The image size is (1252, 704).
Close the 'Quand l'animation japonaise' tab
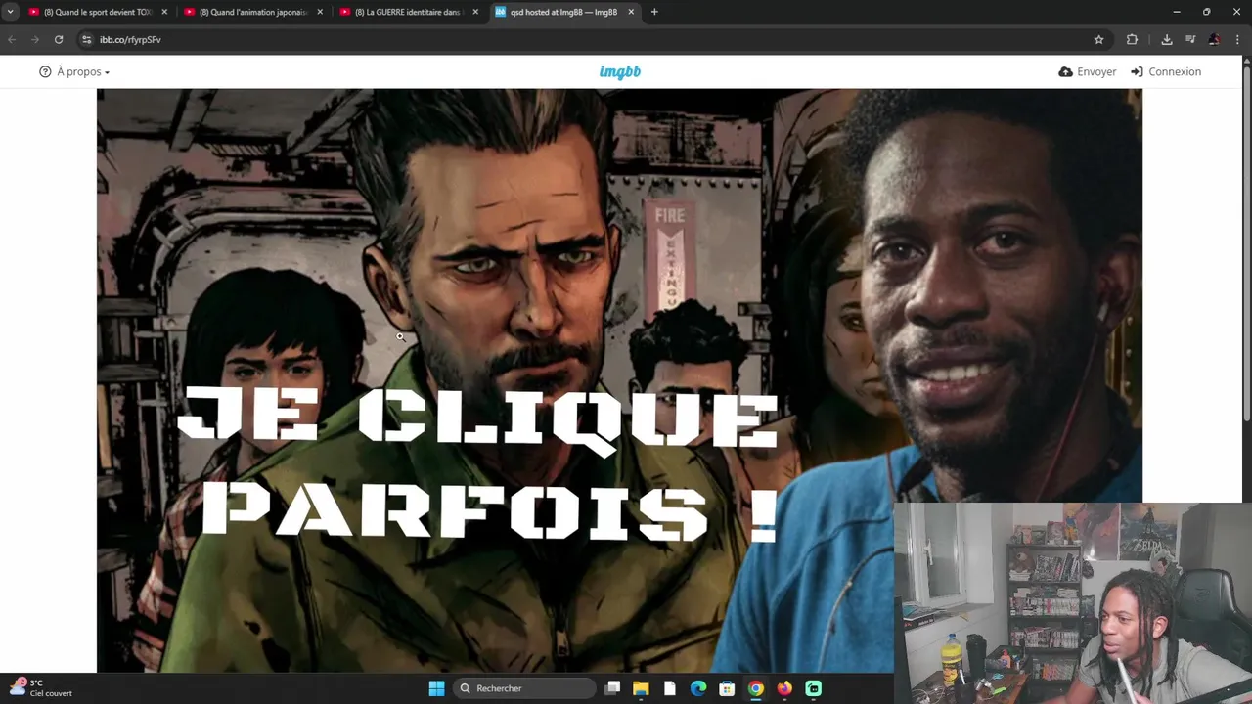(x=320, y=12)
